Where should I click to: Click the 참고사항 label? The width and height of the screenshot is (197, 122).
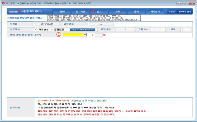click(x=15, y=108)
